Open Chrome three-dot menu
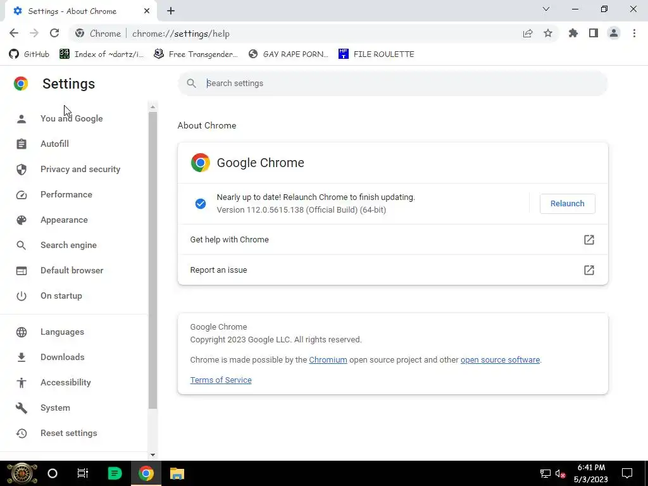648x486 pixels. tap(634, 33)
